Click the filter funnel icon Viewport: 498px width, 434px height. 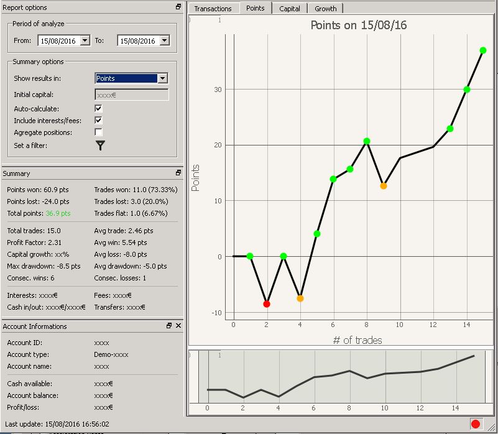(100, 145)
